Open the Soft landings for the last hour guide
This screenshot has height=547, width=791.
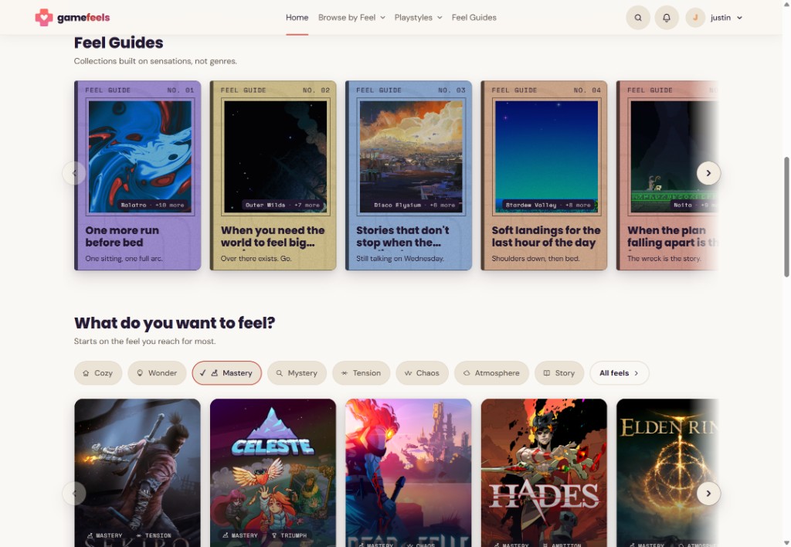tap(544, 175)
